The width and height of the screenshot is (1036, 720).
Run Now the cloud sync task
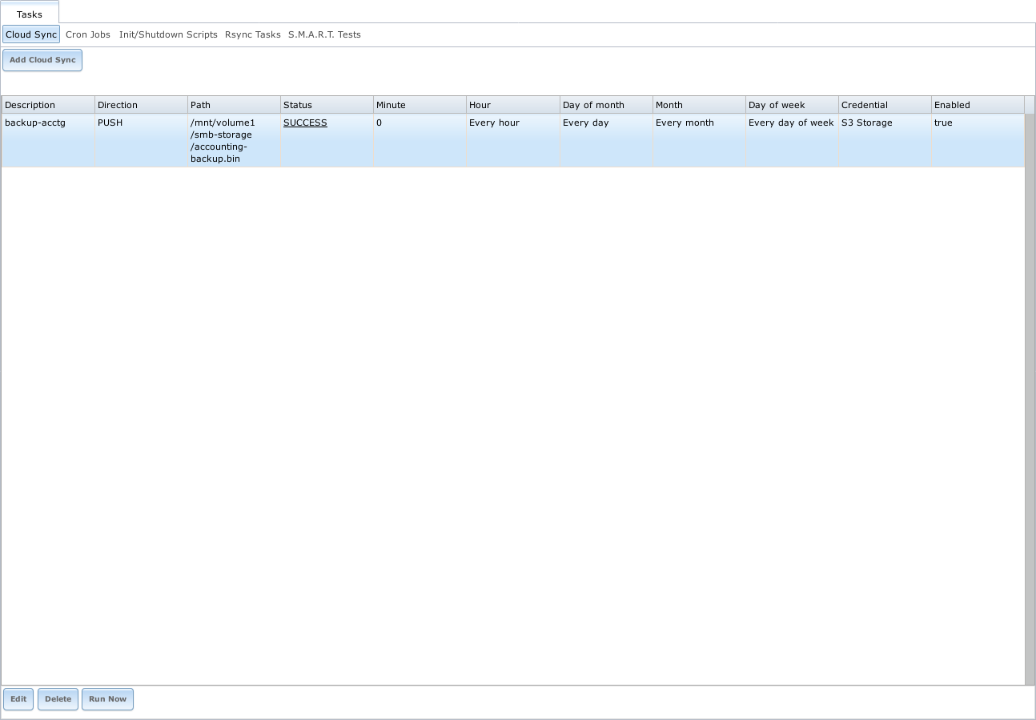(107, 698)
